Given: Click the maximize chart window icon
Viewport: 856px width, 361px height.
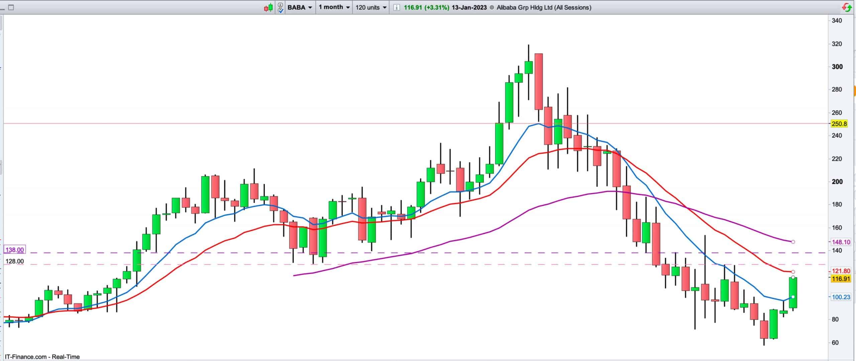Looking at the screenshot, I should tap(11, 7).
